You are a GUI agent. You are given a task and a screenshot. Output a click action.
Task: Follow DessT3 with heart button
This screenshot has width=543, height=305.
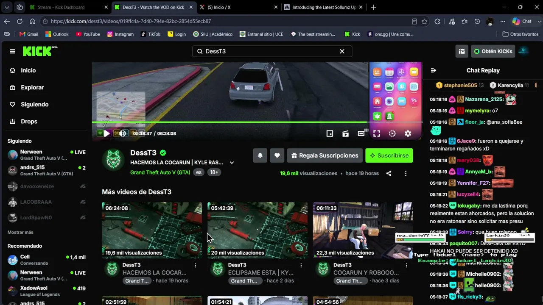point(277,155)
